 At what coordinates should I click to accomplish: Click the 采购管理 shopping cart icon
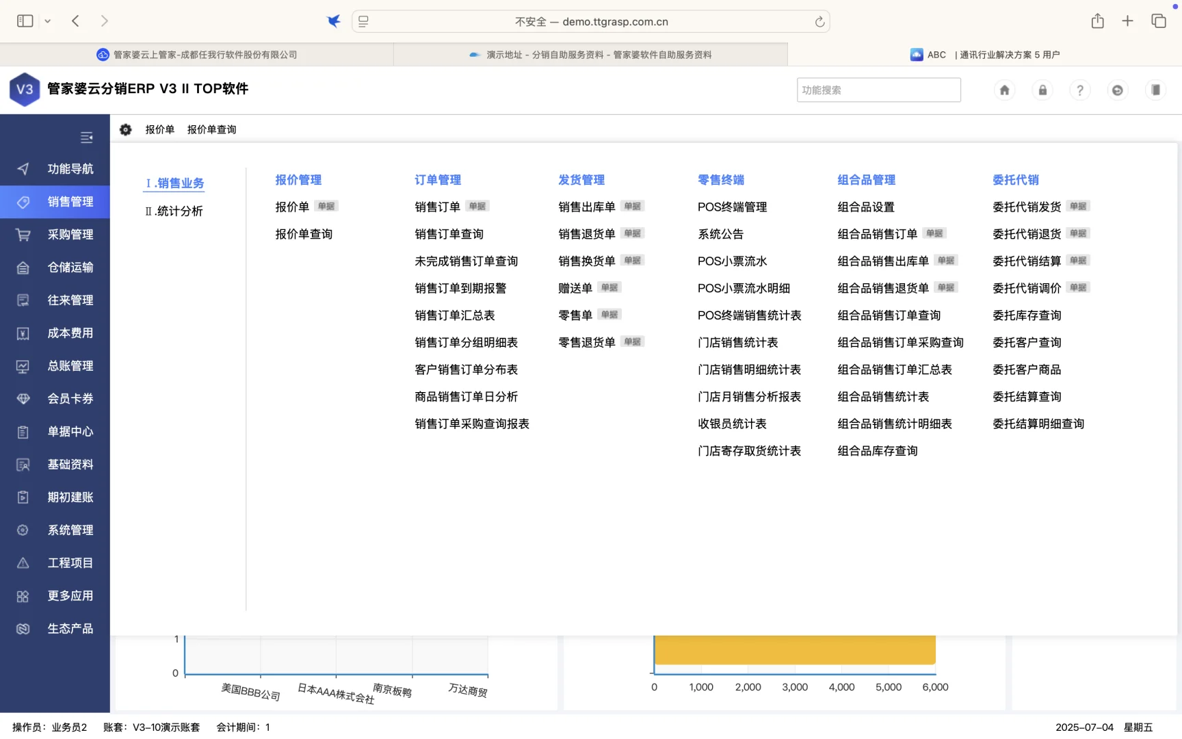click(x=23, y=235)
